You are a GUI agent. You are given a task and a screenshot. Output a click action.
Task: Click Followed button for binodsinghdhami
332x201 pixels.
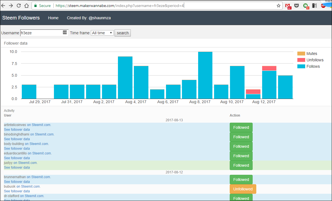point(241,137)
